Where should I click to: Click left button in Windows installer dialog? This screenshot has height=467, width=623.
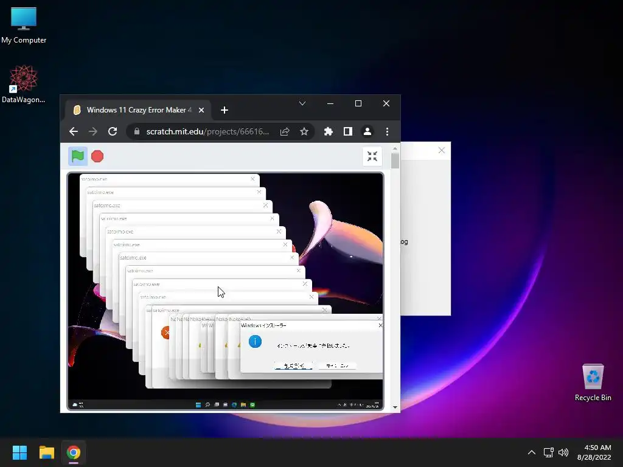(294, 365)
